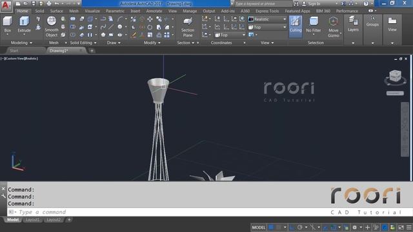Image resolution: width=413 pixels, height=232 pixels.
Task: Click the Circle draw icon
Action: [120, 27]
